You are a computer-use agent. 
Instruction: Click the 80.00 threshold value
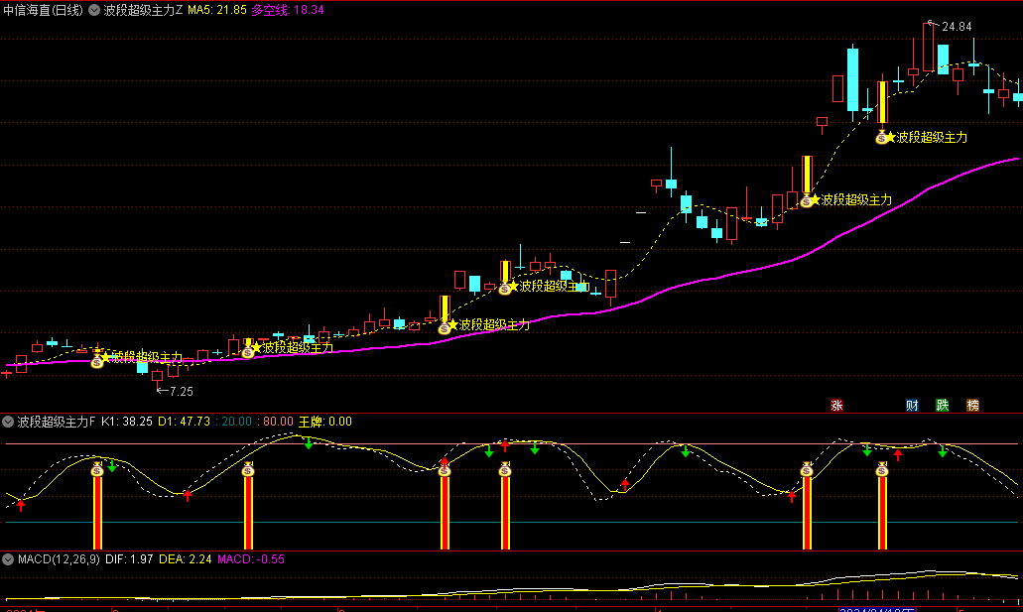[x=278, y=422]
